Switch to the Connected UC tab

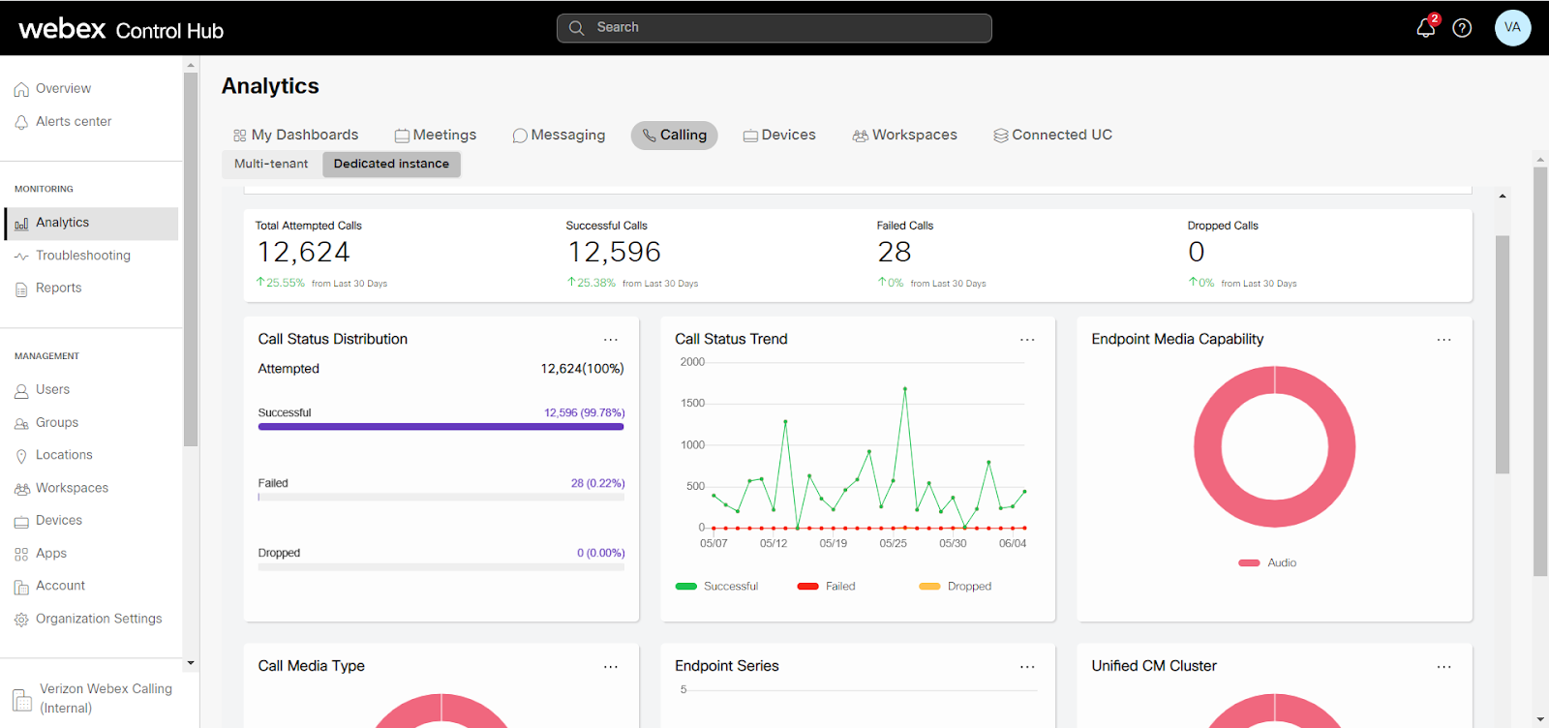pos(1053,136)
